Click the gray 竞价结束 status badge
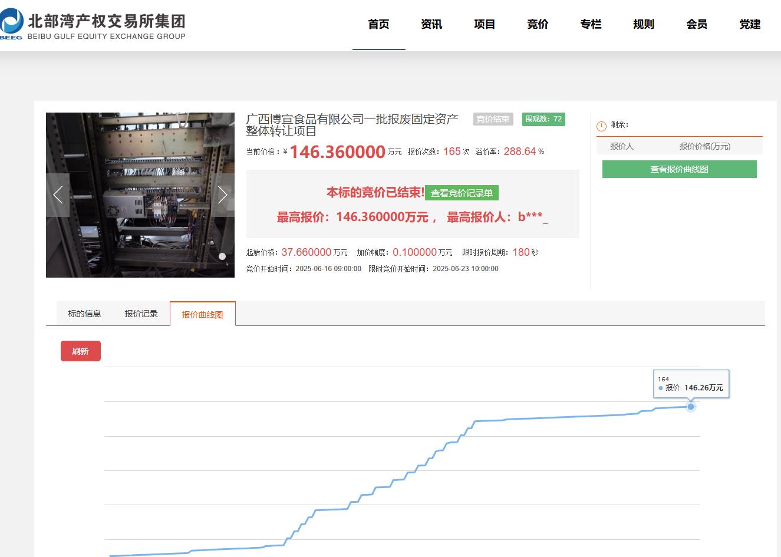Viewport: 781px width, 557px height. click(x=493, y=119)
